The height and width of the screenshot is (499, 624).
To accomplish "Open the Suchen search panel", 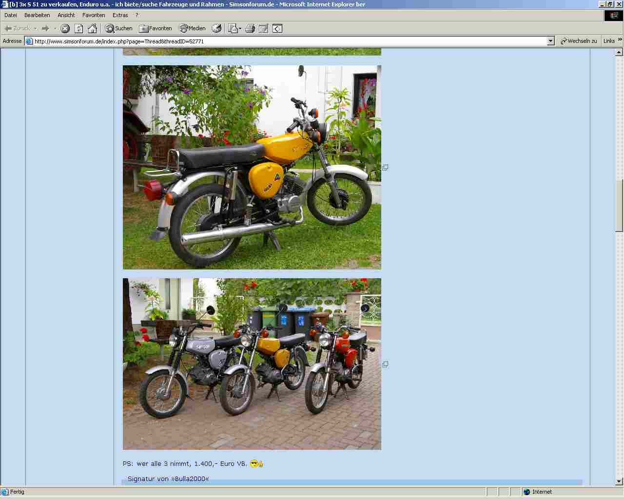I will click(118, 29).
